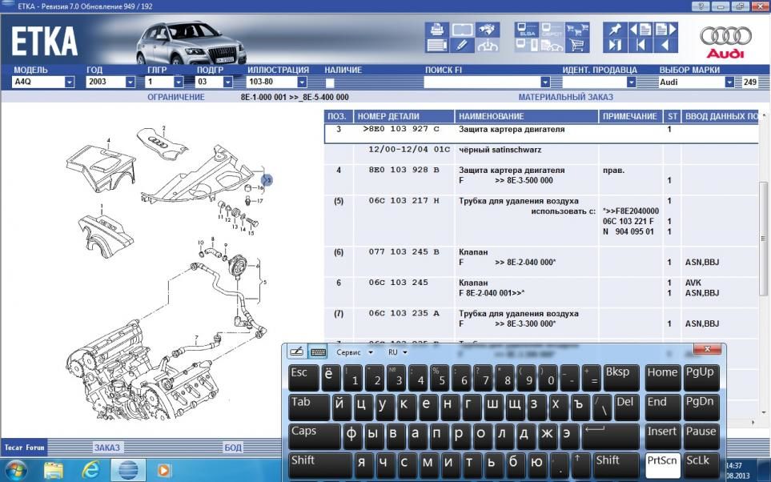771x482 pixels.
Task: Click the pushpin bookmark icon
Action: 615,30
